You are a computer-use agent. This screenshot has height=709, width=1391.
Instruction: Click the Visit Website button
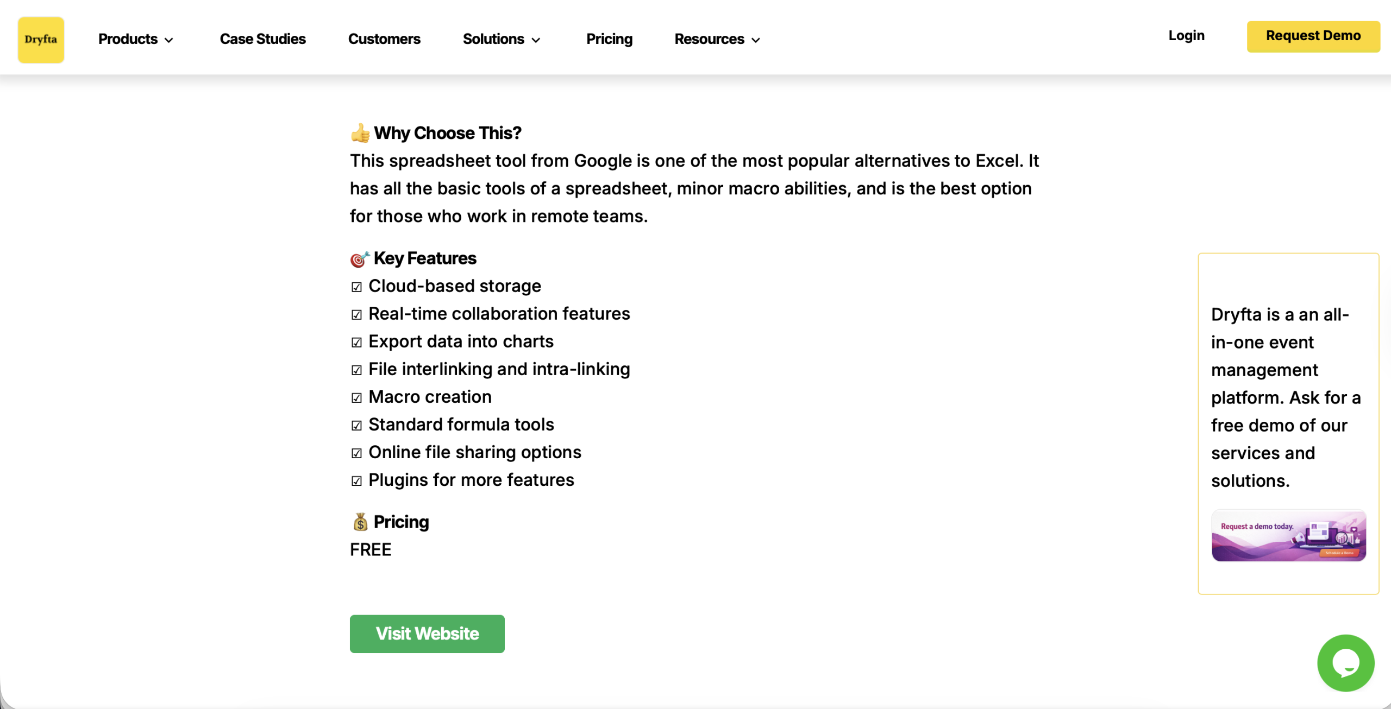[427, 634]
